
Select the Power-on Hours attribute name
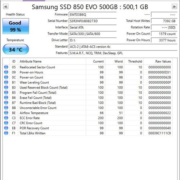[31, 72]
